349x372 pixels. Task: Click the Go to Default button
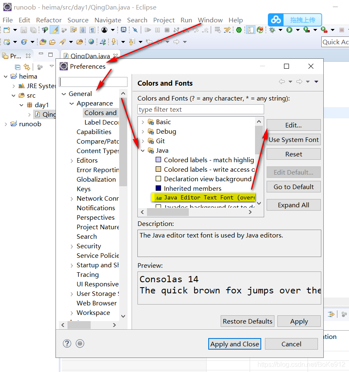(294, 187)
